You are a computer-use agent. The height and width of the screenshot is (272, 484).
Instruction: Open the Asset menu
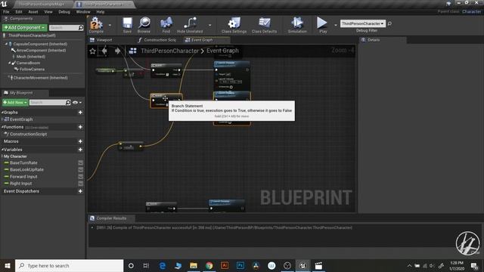[x=33, y=12]
